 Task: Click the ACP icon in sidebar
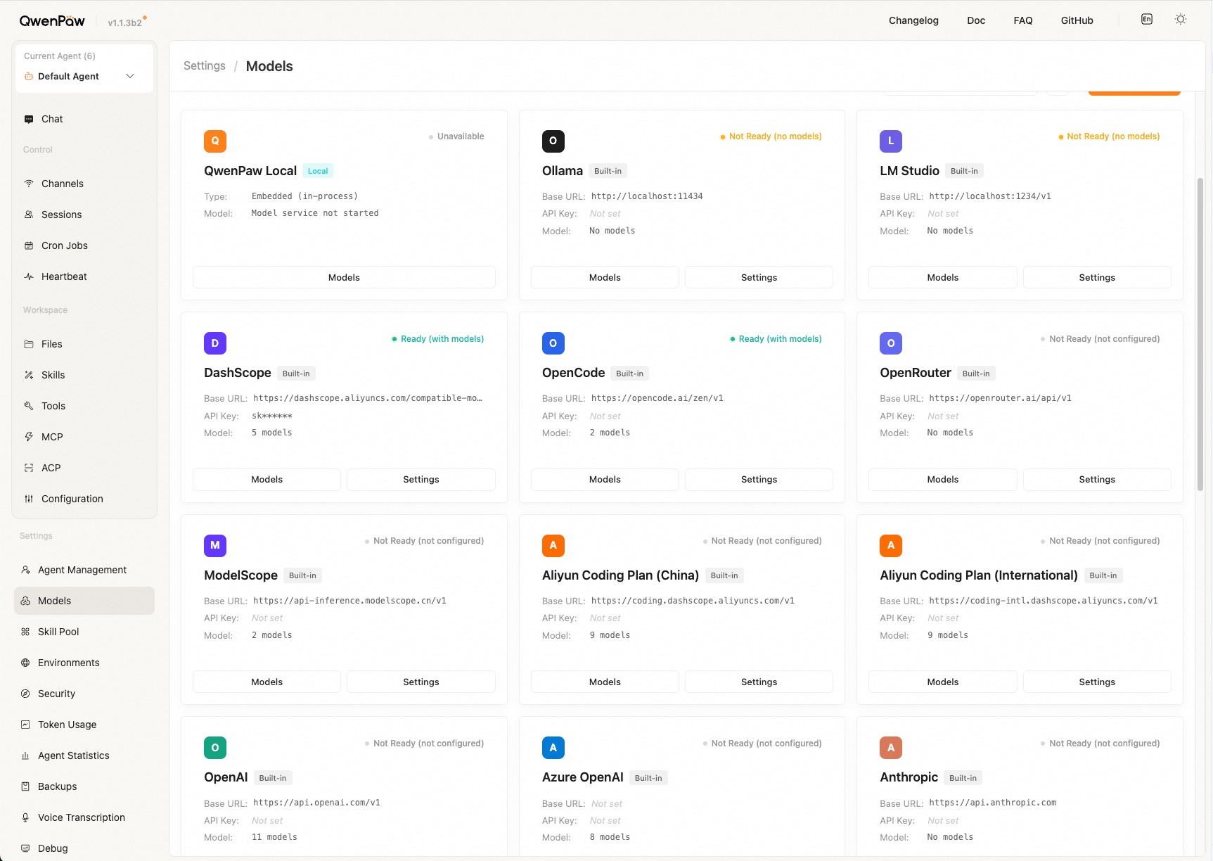point(29,468)
